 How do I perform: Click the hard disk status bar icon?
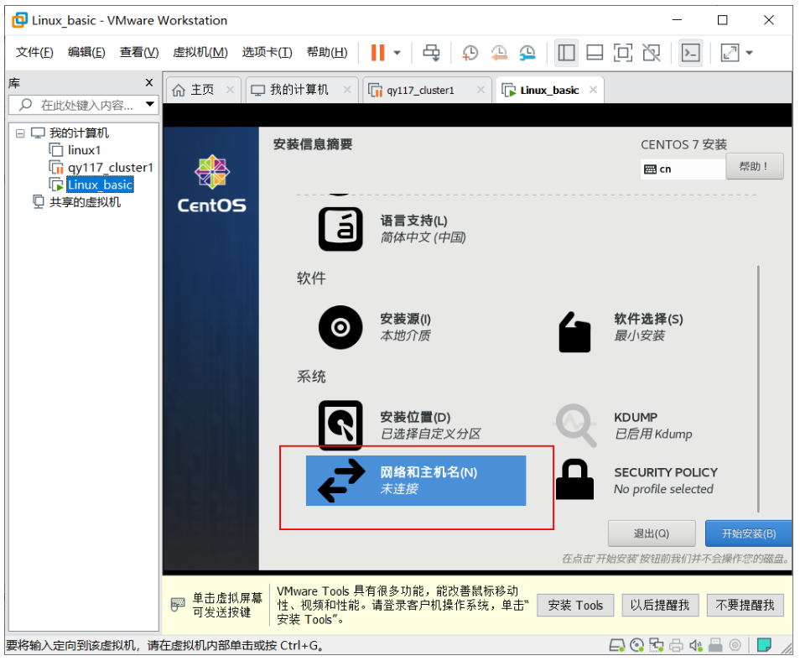click(617, 646)
